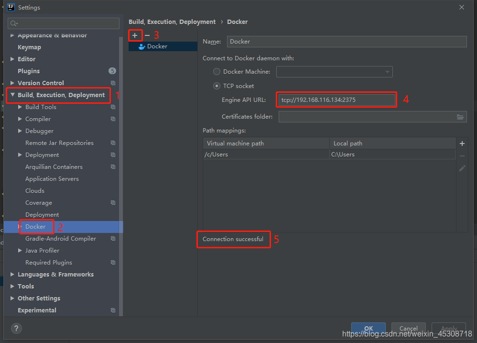Click the project-level icon next to Experimental
The width and height of the screenshot is (477, 343).
113,310
